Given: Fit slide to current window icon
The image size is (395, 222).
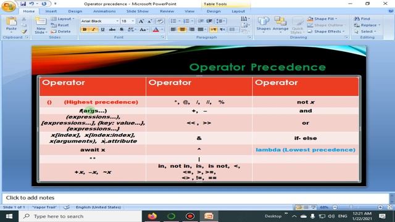Looking at the screenshot, I should [x=389, y=207].
